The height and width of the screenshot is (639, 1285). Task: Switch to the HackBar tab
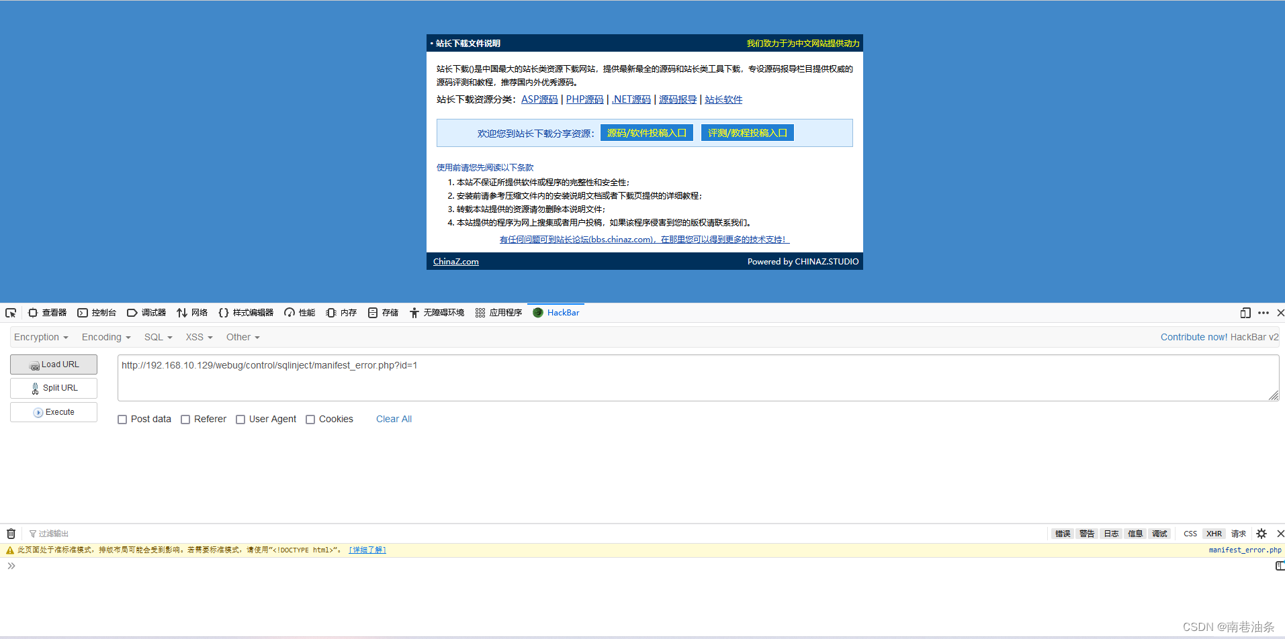[x=556, y=312]
